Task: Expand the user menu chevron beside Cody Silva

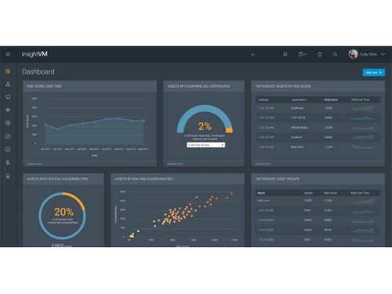Action: point(383,54)
